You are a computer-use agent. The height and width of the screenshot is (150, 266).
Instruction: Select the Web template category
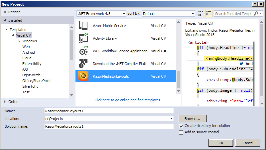[26, 47]
